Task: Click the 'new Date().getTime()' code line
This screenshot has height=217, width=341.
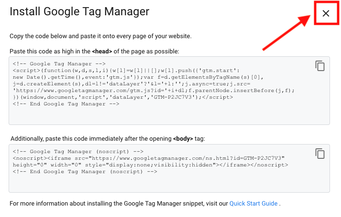Action: pyautogui.click(x=138, y=77)
